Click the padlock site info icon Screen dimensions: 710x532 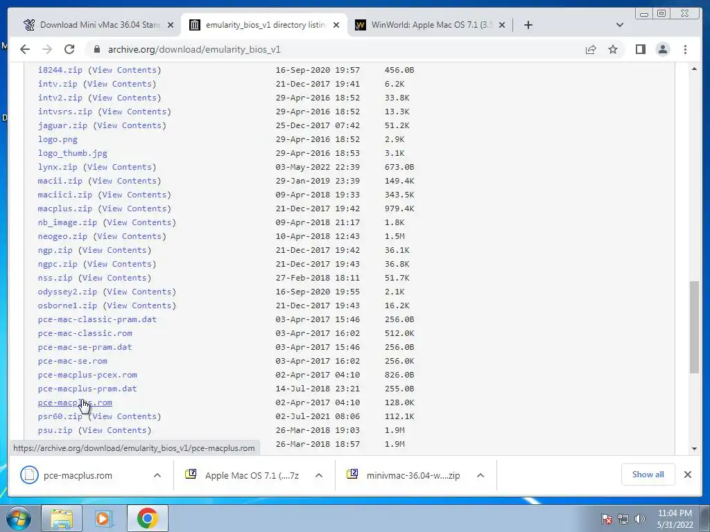point(96,49)
